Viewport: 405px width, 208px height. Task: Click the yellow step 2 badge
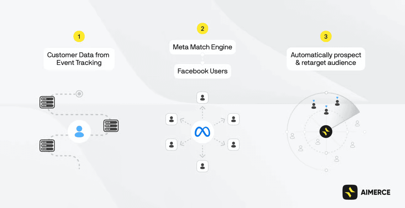tap(202, 29)
